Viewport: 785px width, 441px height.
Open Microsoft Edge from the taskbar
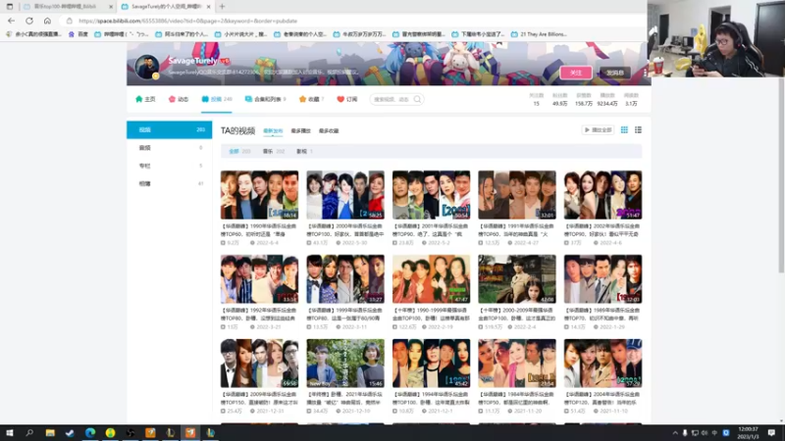(90, 432)
